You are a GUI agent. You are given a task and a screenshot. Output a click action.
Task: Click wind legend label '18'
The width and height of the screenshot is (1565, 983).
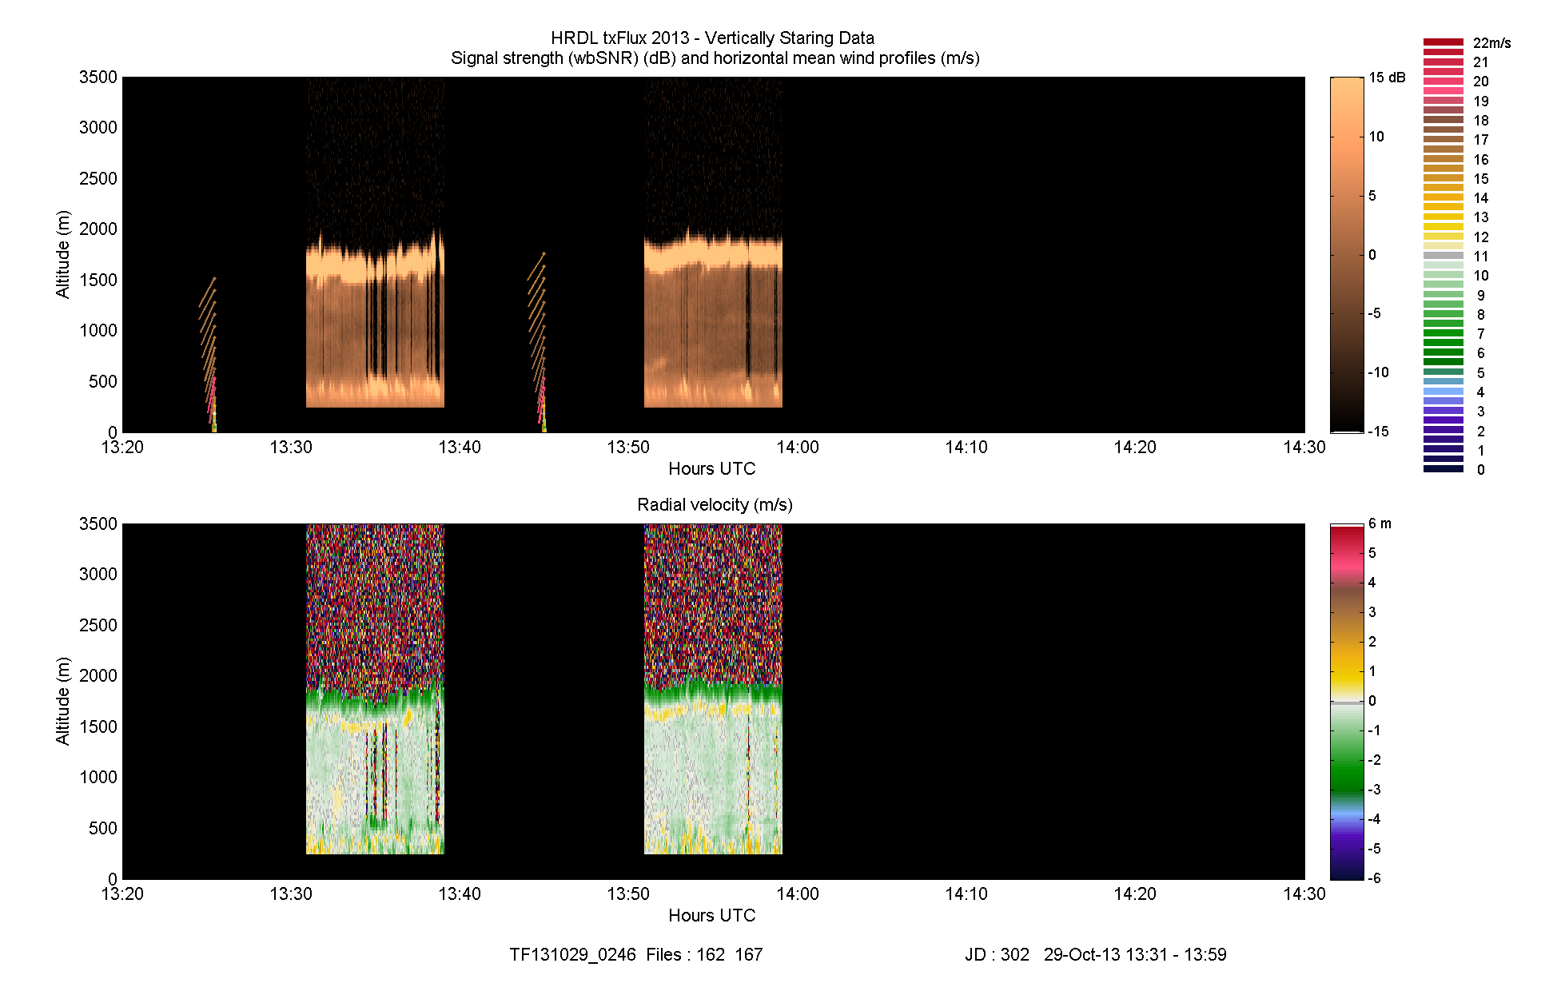[1481, 120]
